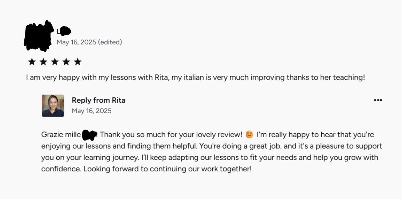Screen dimensions: 402x199
Task: Click the blacked-out name after "Grazie mille"
Action: coord(89,135)
